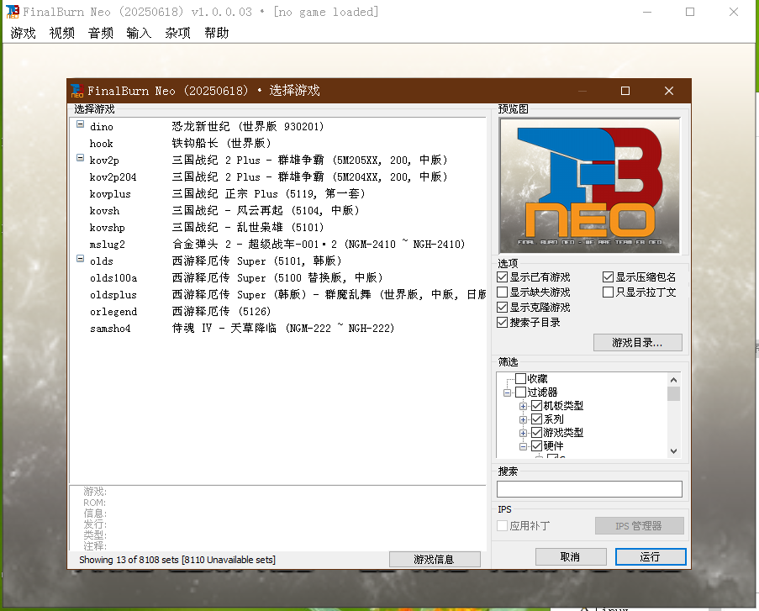The width and height of the screenshot is (759, 611).
Task: Uncheck the 机板类型 filter checkbox
Action: click(536, 406)
